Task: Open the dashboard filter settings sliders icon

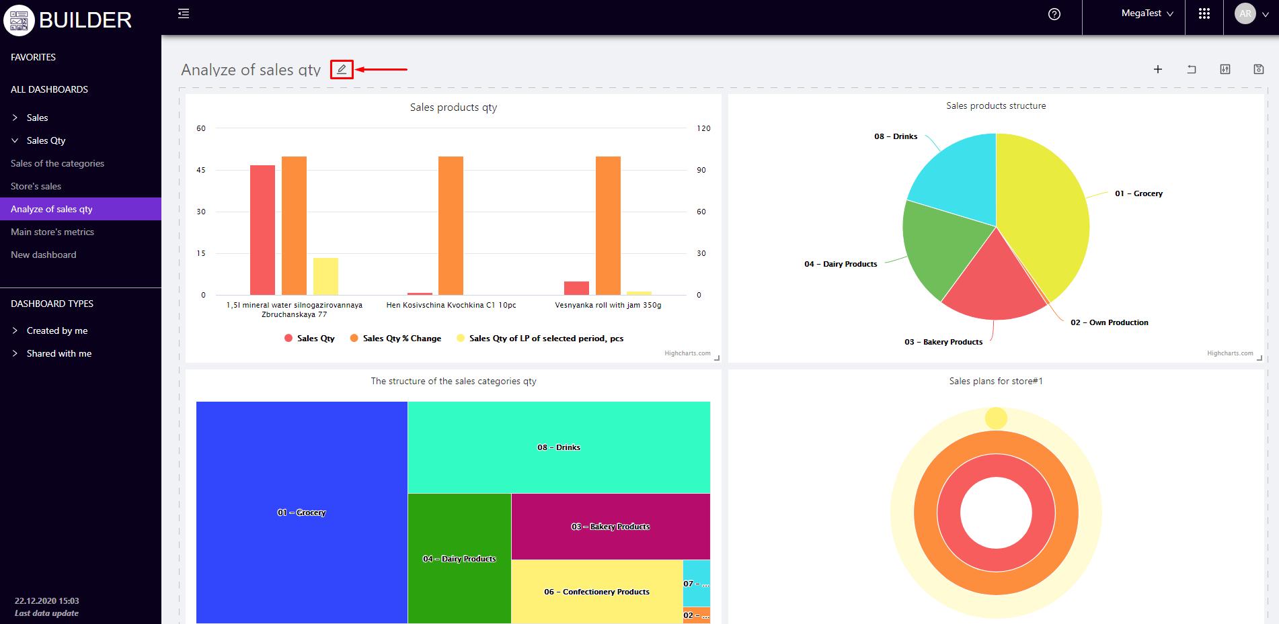Action: [1225, 69]
